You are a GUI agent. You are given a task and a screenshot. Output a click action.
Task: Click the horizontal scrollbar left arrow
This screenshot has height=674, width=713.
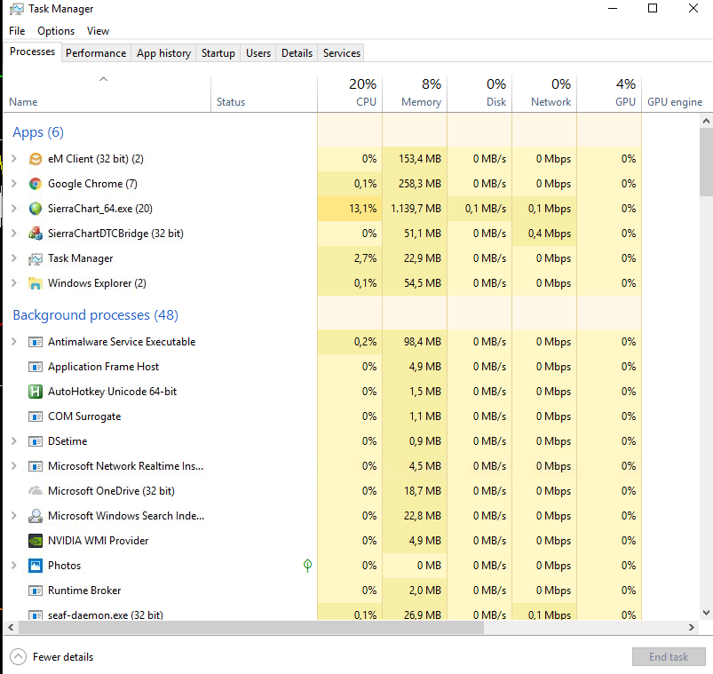[11, 627]
